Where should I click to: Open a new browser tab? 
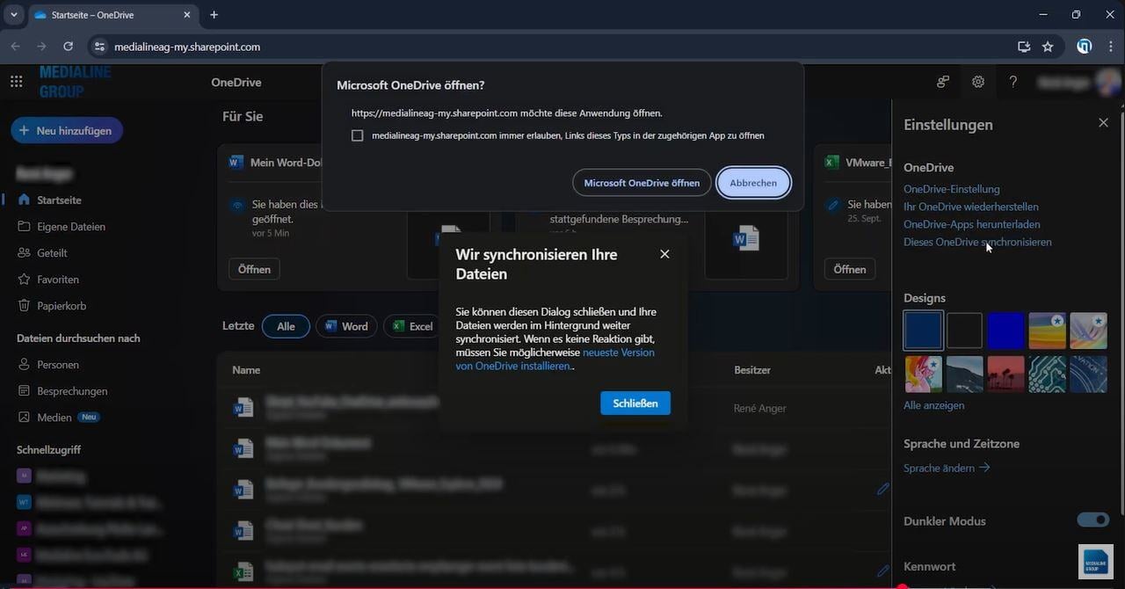[x=214, y=15]
